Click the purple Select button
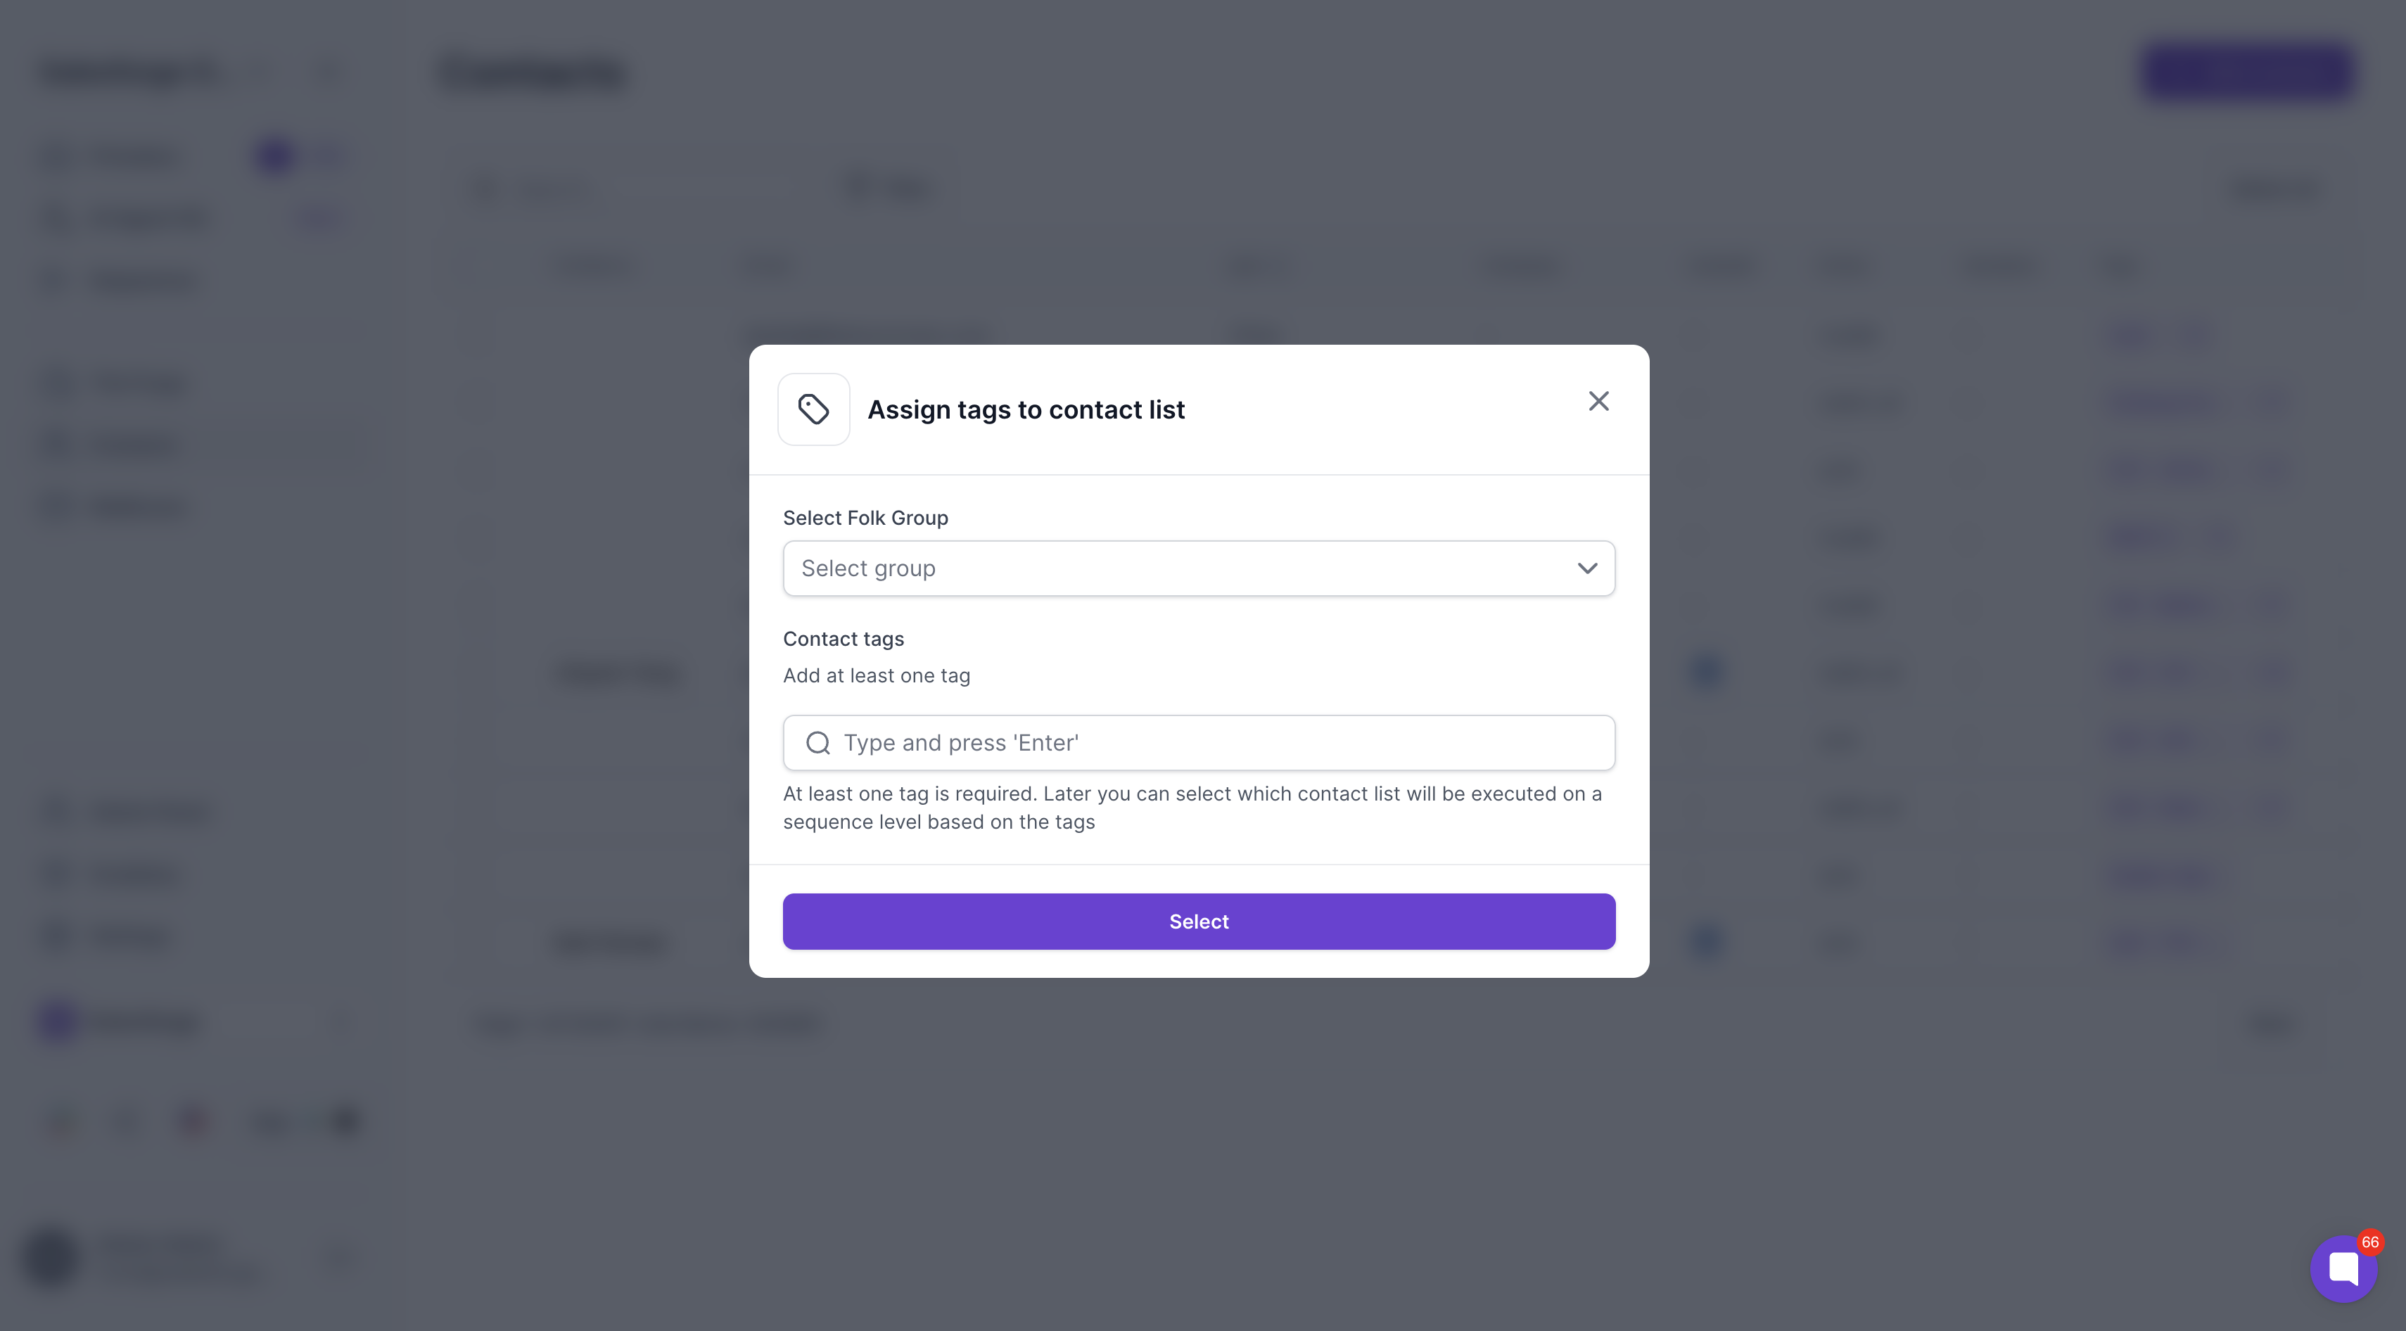 point(1198,921)
